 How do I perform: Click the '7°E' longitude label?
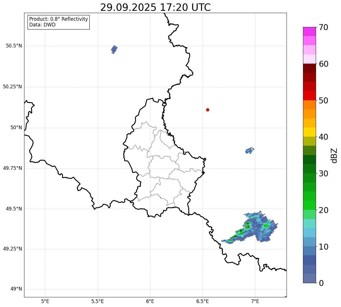click(255, 301)
